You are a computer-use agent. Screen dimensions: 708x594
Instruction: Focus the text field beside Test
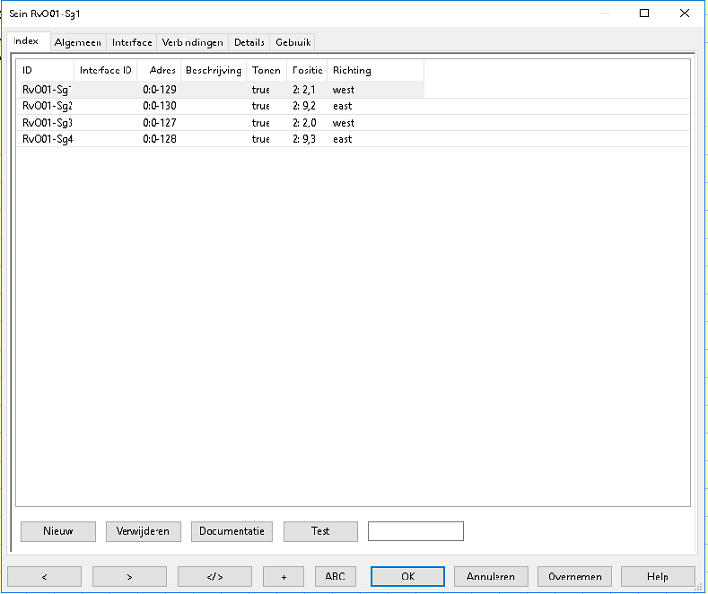[415, 531]
